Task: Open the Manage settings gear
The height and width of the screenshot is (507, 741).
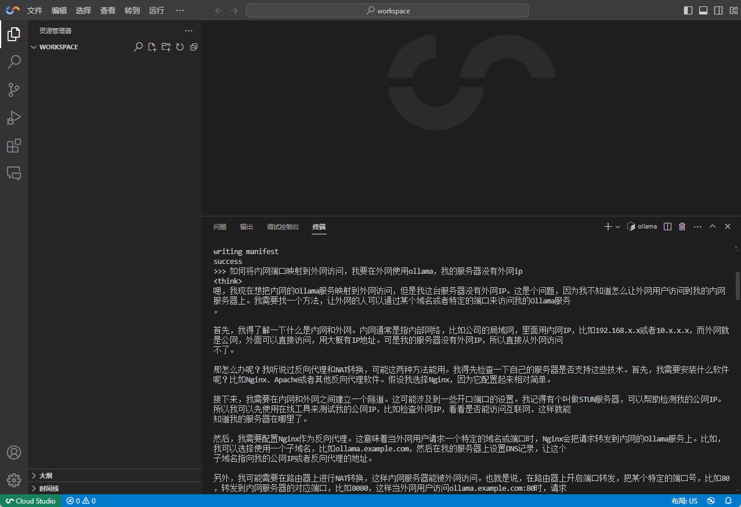Action: click(x=14, y=480)
